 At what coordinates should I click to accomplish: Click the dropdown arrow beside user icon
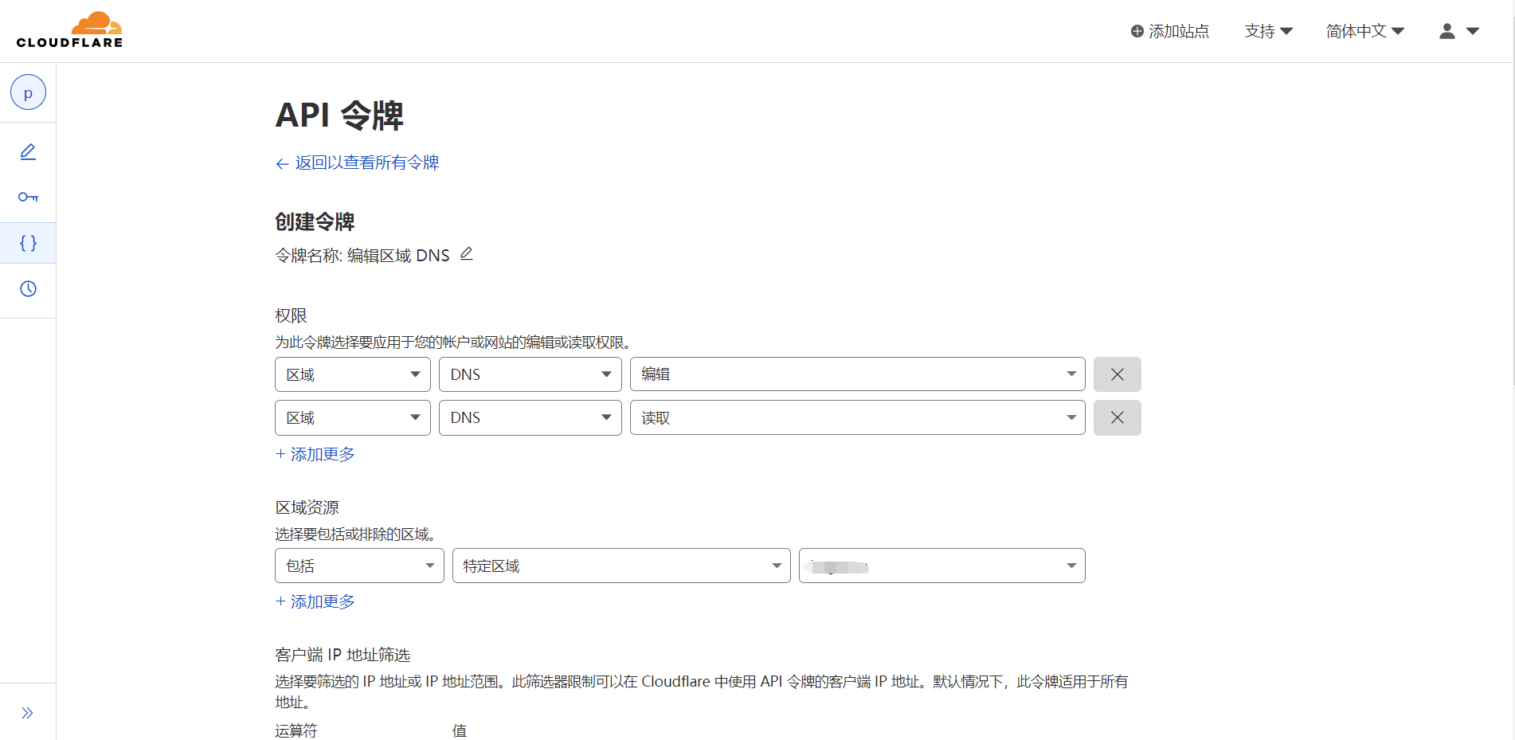[1473, 31]
